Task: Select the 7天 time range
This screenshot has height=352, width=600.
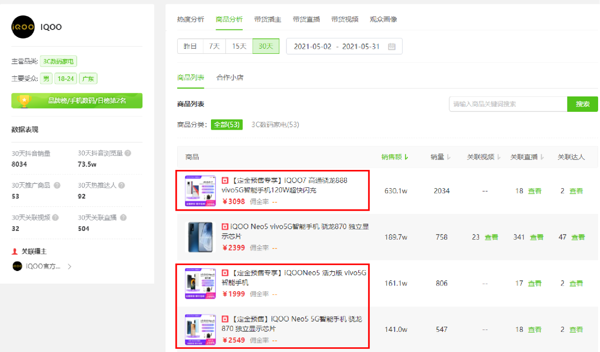Action: coord(214,46)
